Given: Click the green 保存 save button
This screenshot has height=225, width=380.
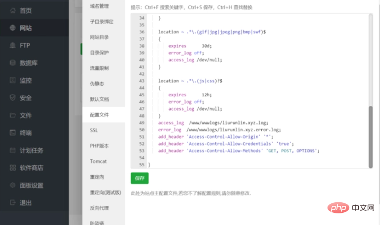Looking at the screenshot, I should click(139, 178).
